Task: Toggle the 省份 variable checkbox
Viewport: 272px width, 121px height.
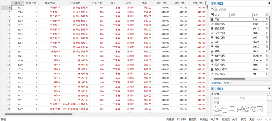Action: [212, 42]
